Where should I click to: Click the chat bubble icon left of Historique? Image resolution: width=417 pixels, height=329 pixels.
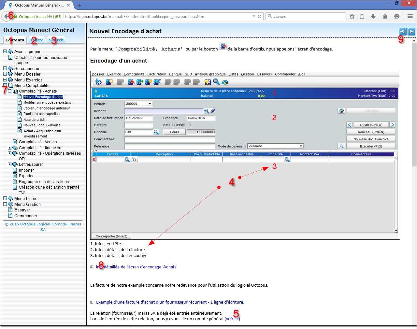[x=341, y=111]
